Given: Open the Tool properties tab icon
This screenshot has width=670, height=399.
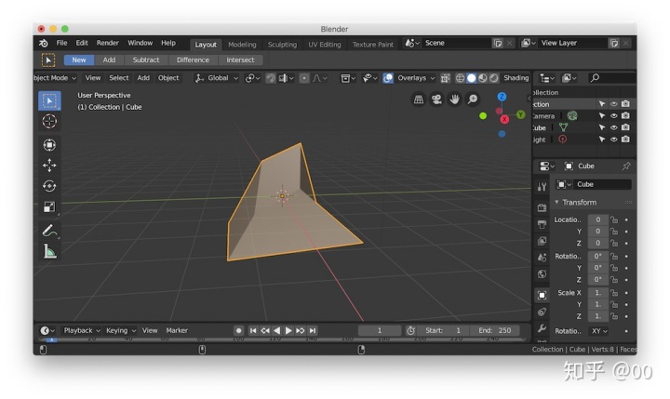Looking at the screenshot, I should click(x=542, y=187).
